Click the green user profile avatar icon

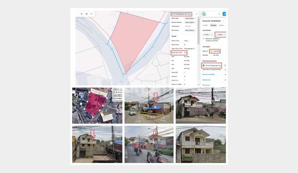pyautogui.click(x=204, y=14)
